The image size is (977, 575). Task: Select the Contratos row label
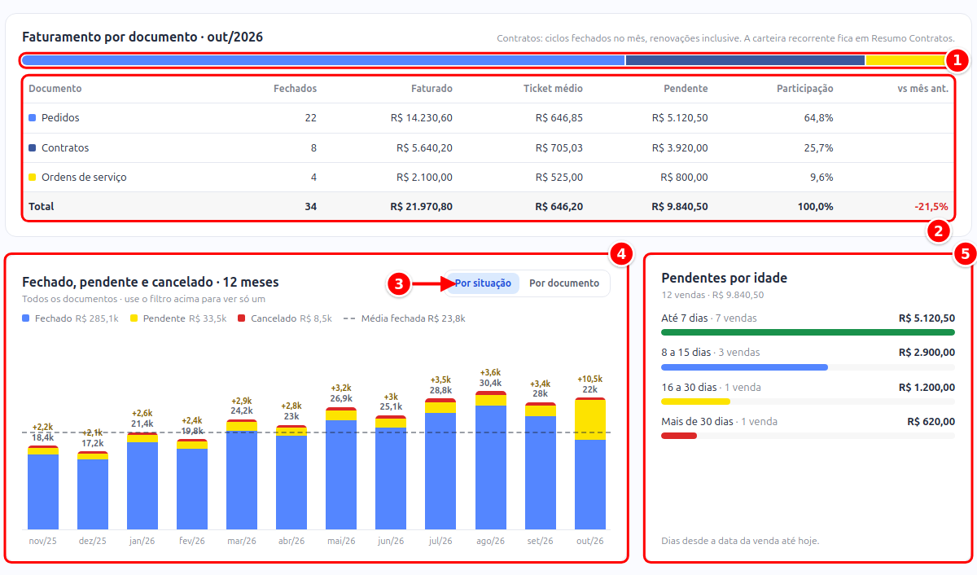click(65, 148)
